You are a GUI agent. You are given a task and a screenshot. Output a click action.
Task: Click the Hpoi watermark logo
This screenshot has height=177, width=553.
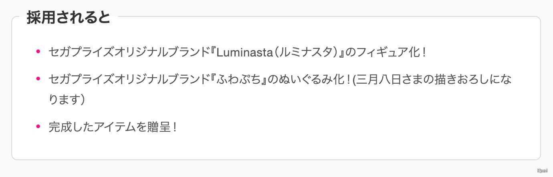tap(542, 171)
